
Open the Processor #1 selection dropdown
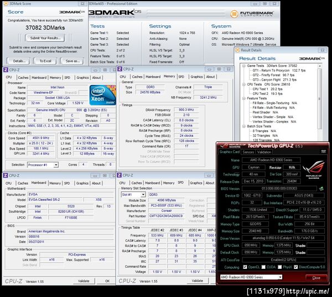[56, 165]
